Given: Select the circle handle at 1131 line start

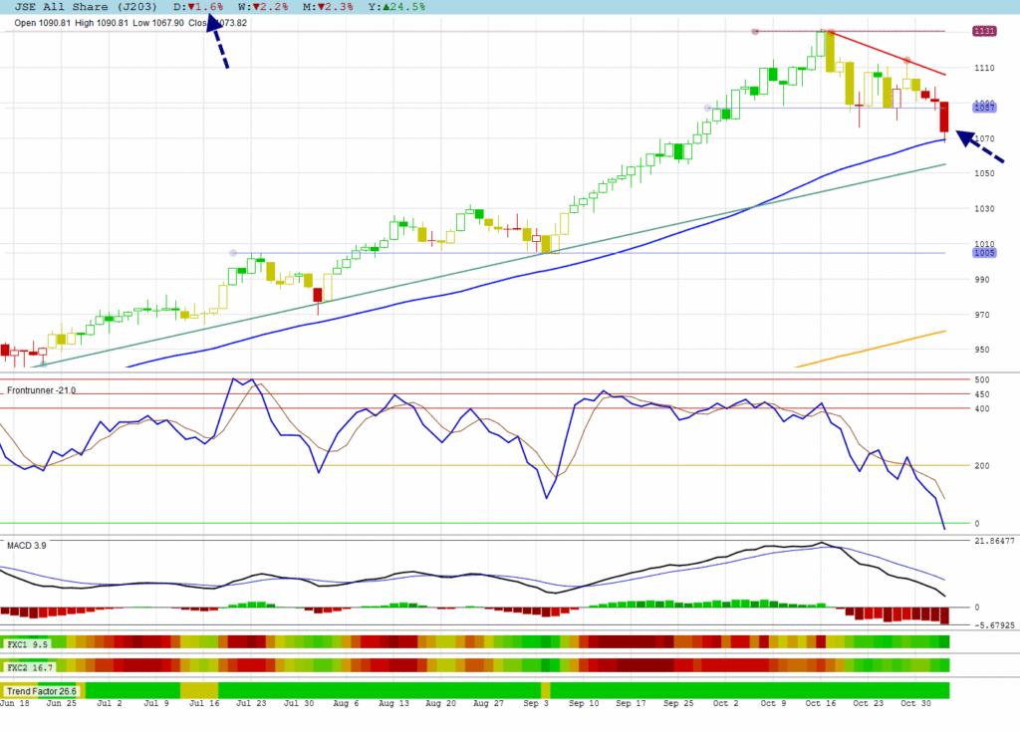Looking at the screenshot, I should 755,32.
